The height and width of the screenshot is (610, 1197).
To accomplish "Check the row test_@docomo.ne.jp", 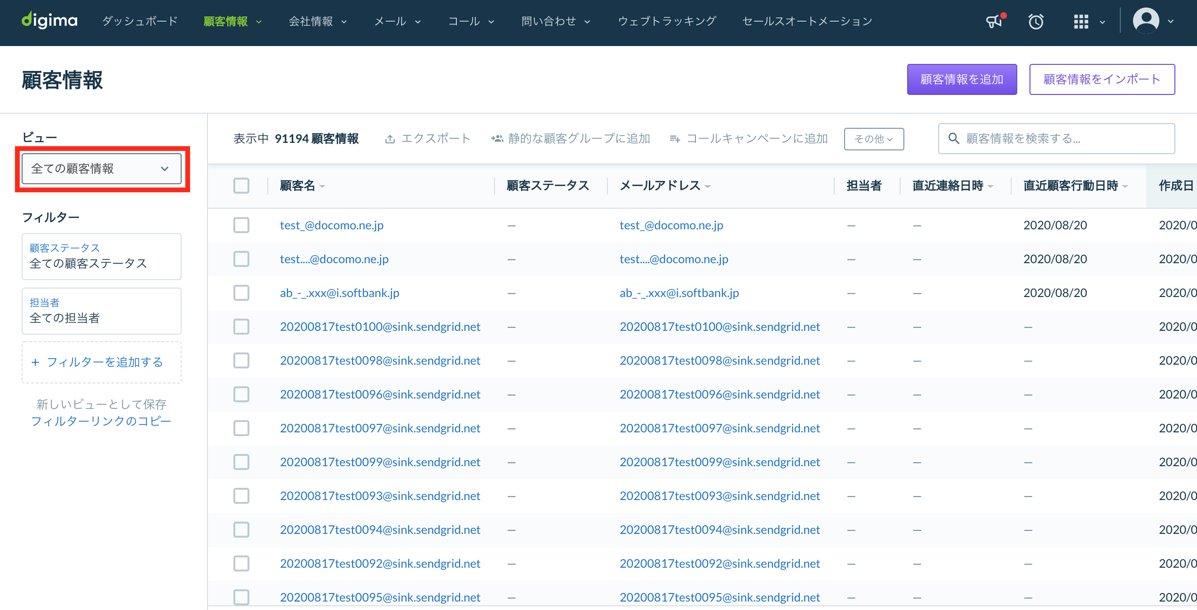I will (x=241, y=225).
